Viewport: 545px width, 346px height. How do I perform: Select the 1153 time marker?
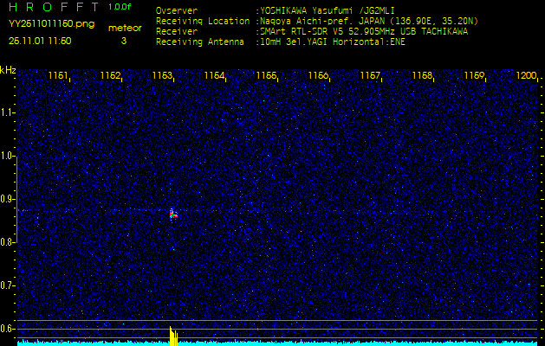coord(162,76)
